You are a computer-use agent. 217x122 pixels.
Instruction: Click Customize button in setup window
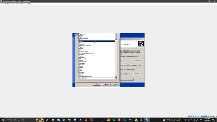pyautogui.click(x=137, y=61)
